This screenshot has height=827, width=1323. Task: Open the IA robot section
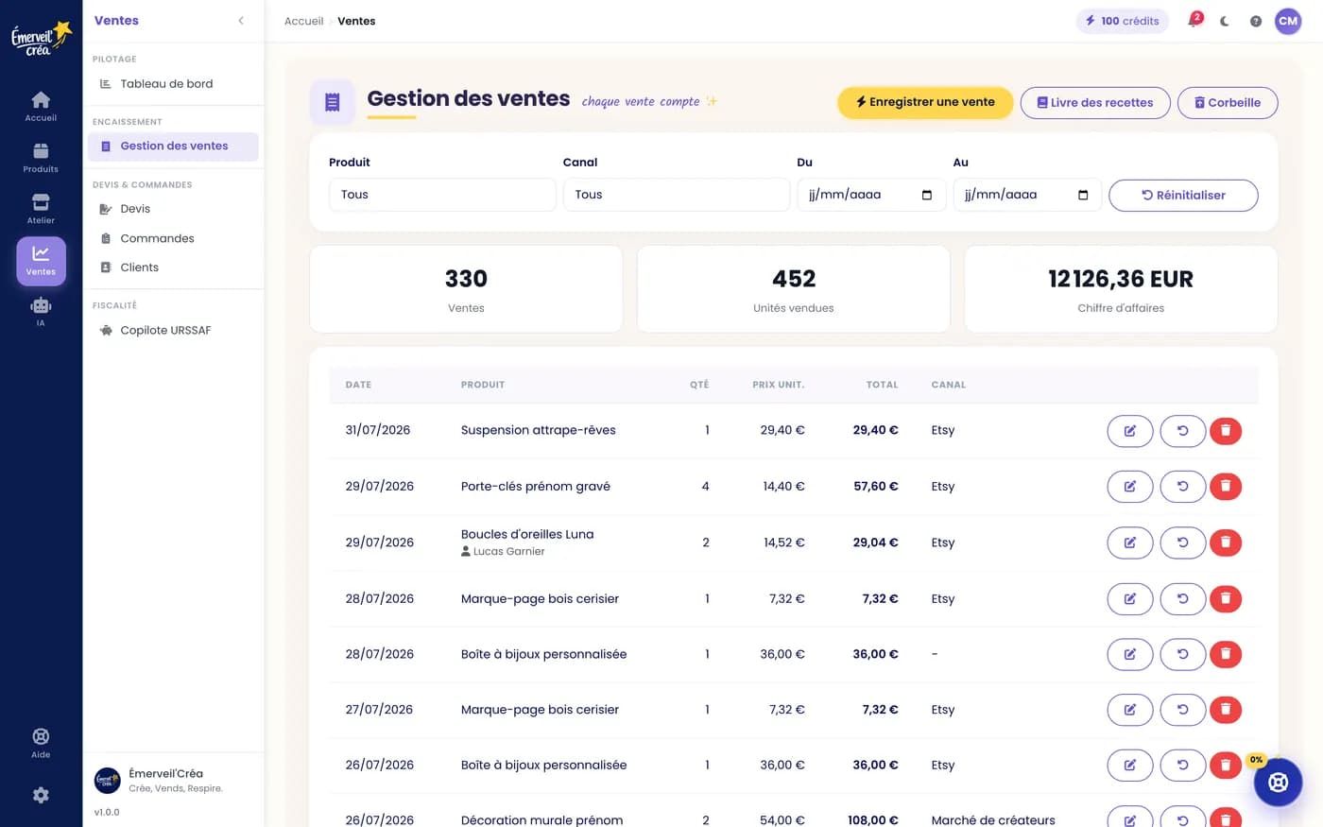click(41, 312)
